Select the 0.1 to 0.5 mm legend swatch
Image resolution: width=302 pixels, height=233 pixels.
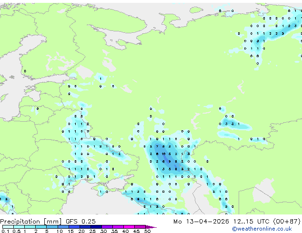coord(8,227)
